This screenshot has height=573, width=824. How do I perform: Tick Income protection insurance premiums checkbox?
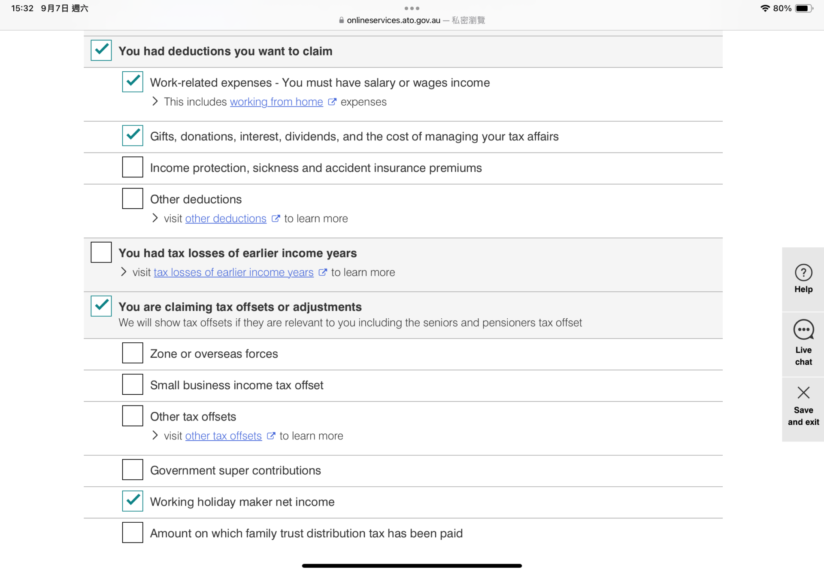point(133,167)
